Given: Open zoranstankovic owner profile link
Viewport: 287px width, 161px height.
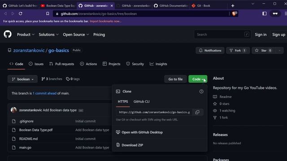Looking at the screenshot, I should [x=29, y=51].
